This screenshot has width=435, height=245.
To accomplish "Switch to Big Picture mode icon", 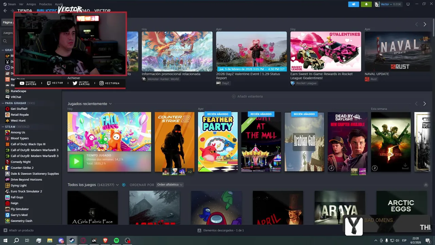I will point(408,4).
